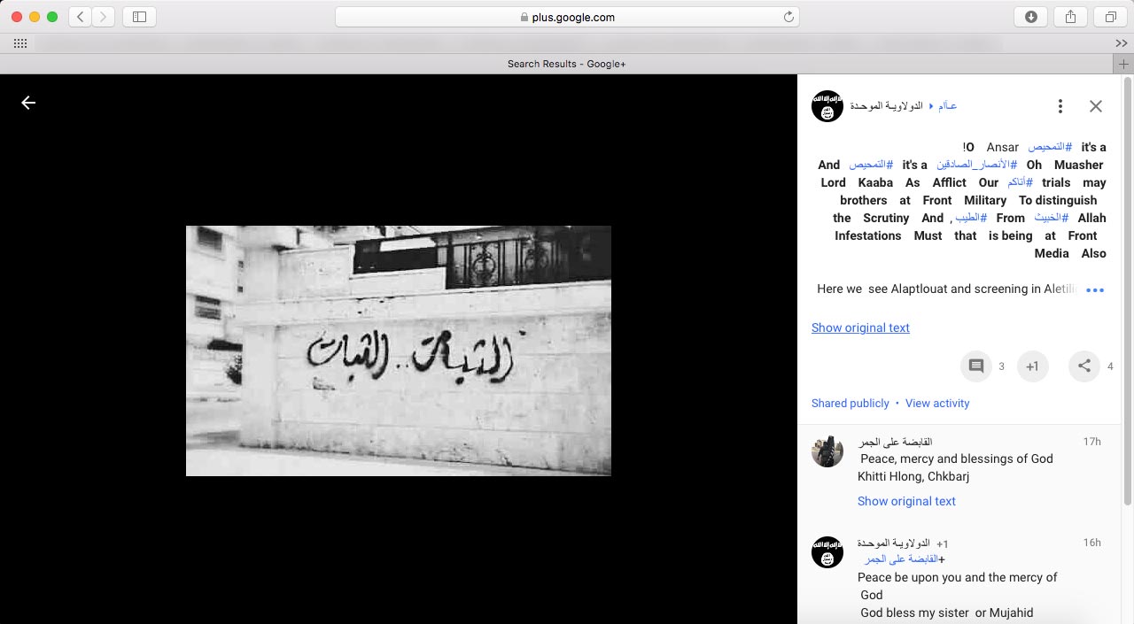This screenshot has height=624, width=1134.
Task: Click the plus.google.com address bar
Action: point(567,17)
